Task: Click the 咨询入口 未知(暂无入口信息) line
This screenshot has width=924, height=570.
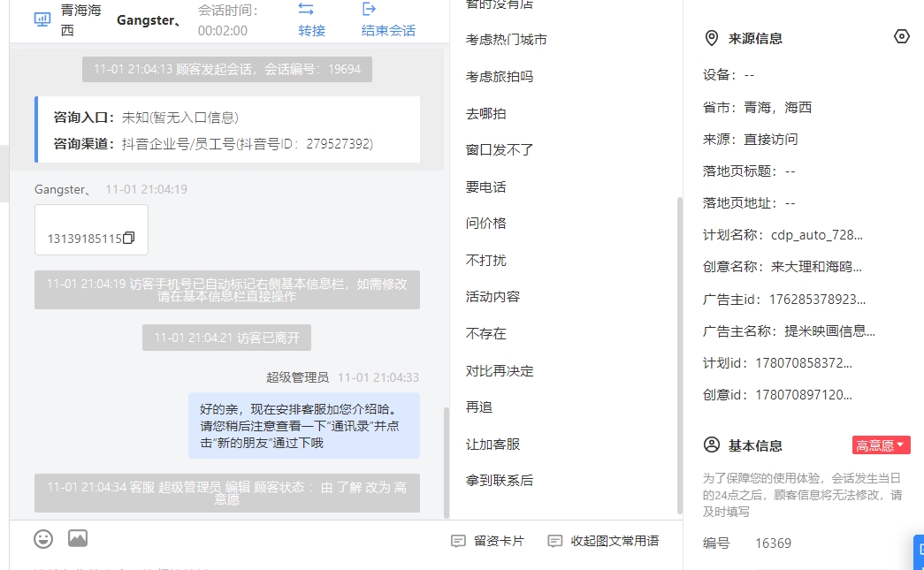Action: [x=146, y=118]
